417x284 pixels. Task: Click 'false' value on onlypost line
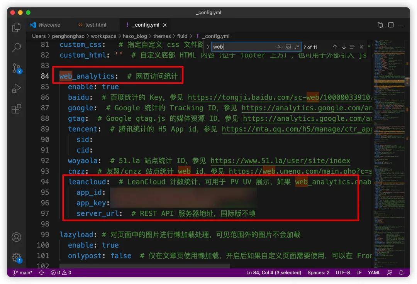tap(121, 256)
